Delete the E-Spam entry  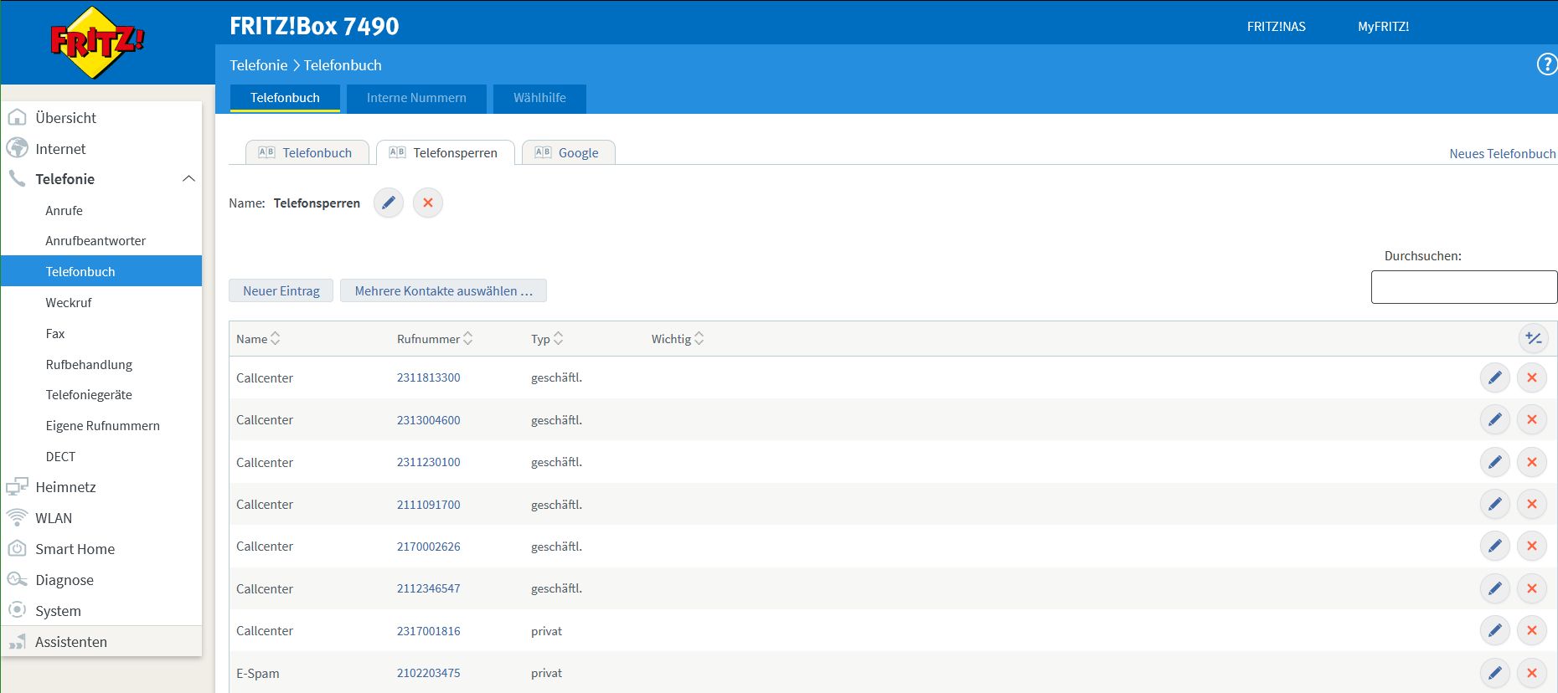point(1532,672)
